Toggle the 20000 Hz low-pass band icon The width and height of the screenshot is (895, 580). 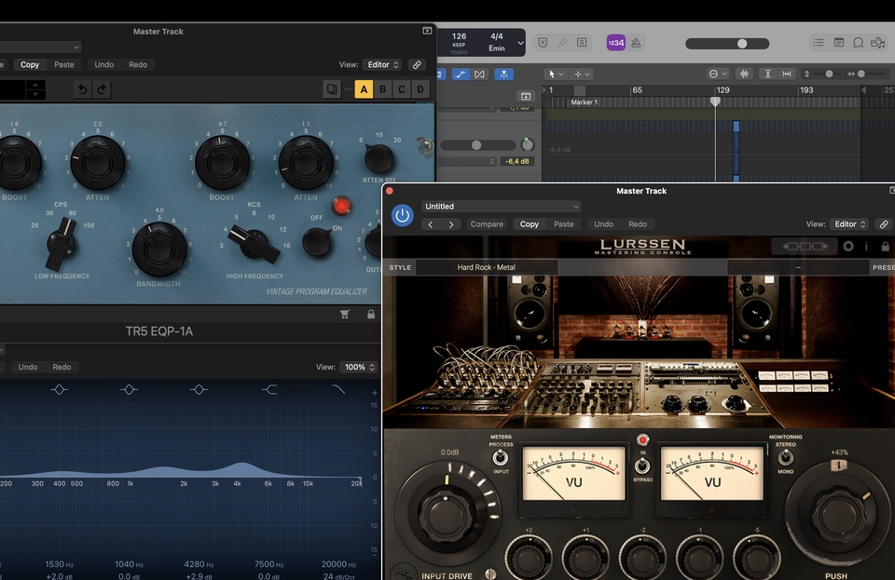point(338,390)
